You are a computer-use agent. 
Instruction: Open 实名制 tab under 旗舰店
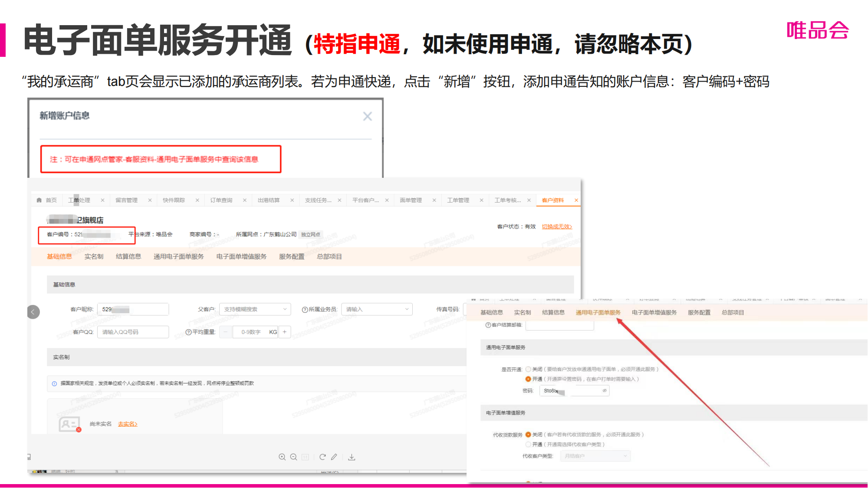pyautogui.click(x=94, y=256)
